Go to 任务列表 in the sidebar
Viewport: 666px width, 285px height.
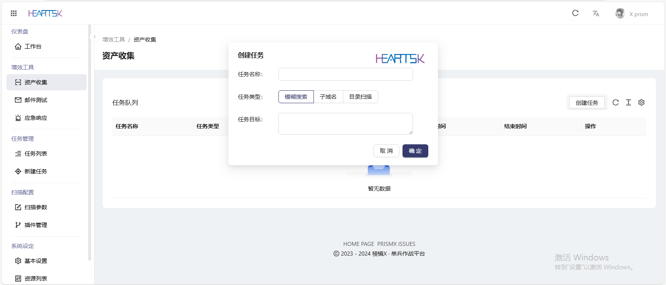(x=35, y=154)
